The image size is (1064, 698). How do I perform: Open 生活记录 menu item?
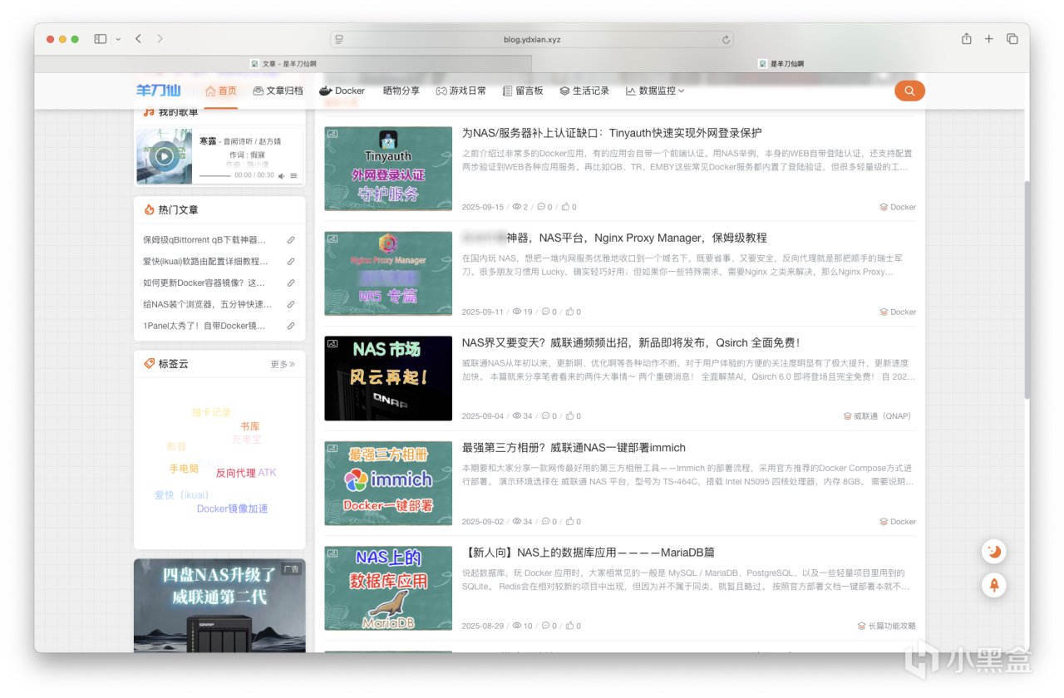[x=584, y=91]
